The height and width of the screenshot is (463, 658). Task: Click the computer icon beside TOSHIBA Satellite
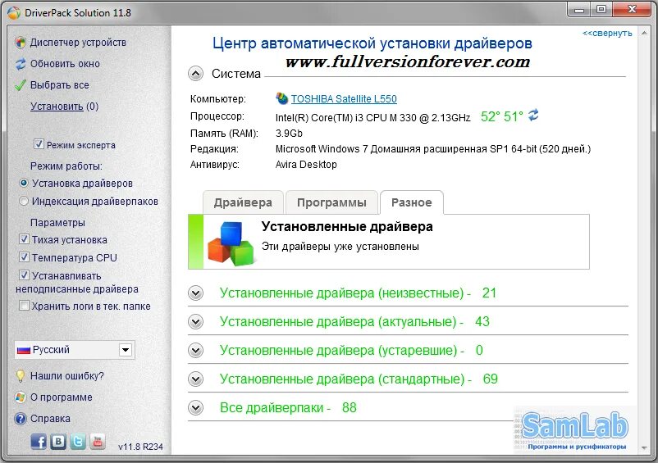click(x=282, y=99)
